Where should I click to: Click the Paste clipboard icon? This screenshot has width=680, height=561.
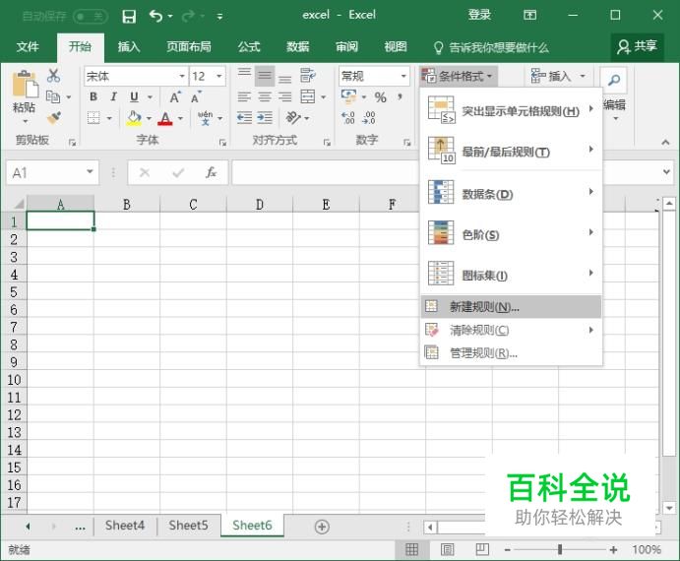click(25, 85)
